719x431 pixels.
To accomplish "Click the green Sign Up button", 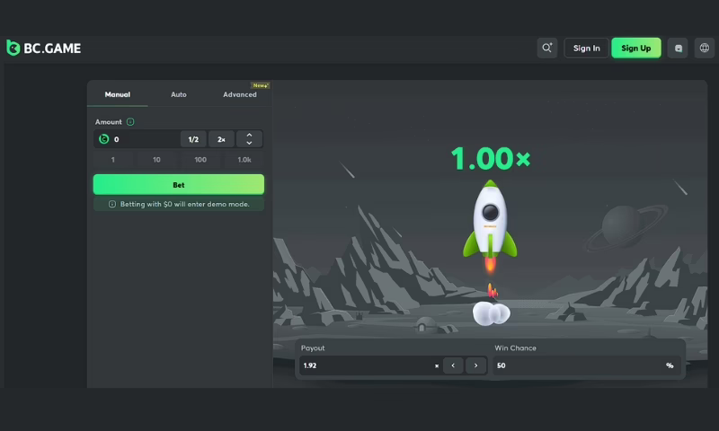I will tap(636, 48).
